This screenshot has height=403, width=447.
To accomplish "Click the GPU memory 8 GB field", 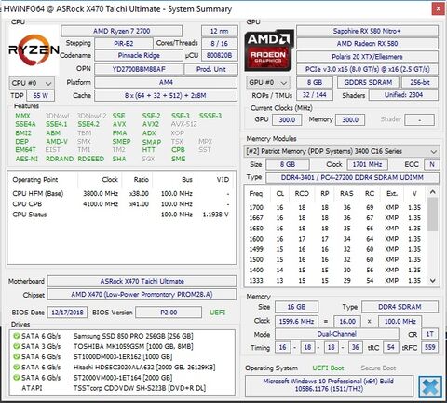I will click(x=315, y=82).
